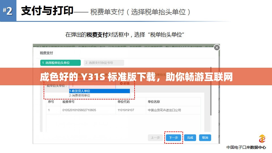272x153 pixels.
Task: Select tax bill number 010520181056027​10605
Action: (x=79, y=110)
